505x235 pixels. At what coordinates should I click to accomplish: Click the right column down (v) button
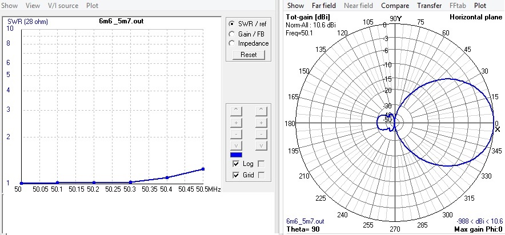[x=260, y=145]
